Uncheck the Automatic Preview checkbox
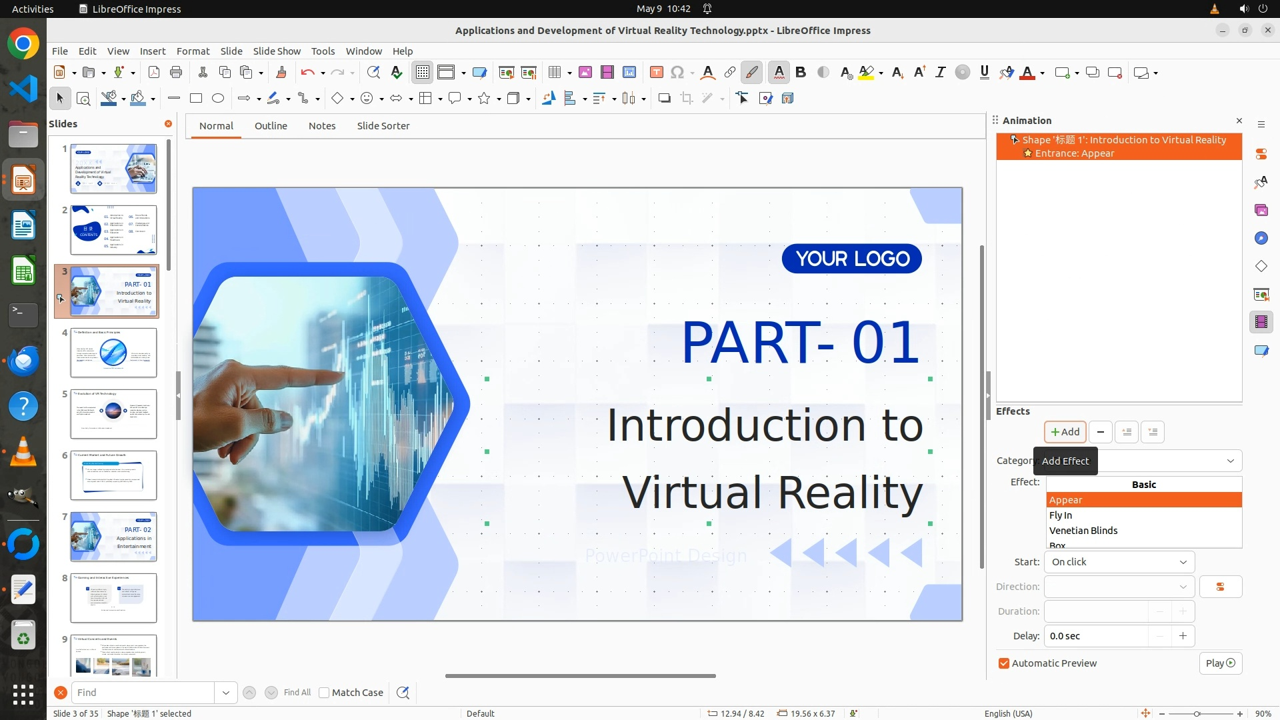Screen dimensions: 1280x720 (x=1004, y=663)
